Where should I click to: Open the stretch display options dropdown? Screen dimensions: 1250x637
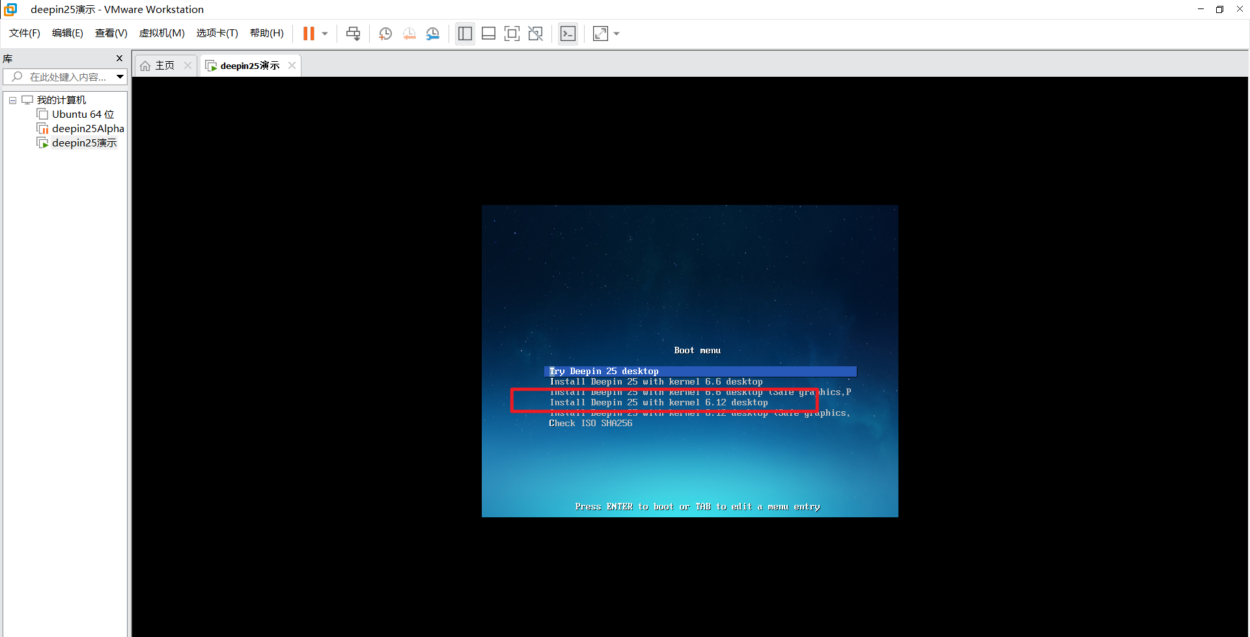(617, 34)
